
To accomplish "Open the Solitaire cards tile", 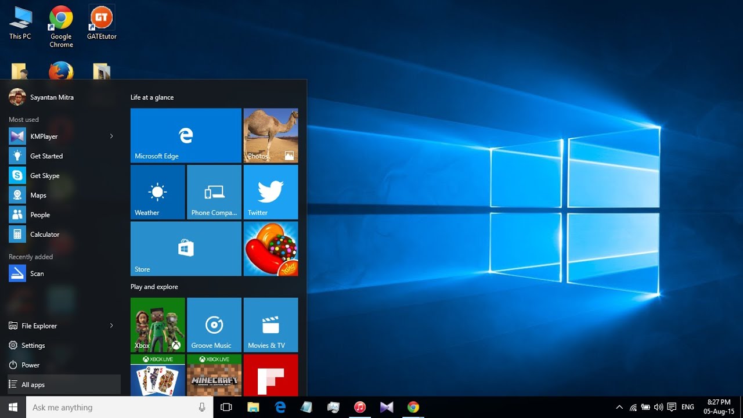I will pyautogui.click(x=158, y=375).
